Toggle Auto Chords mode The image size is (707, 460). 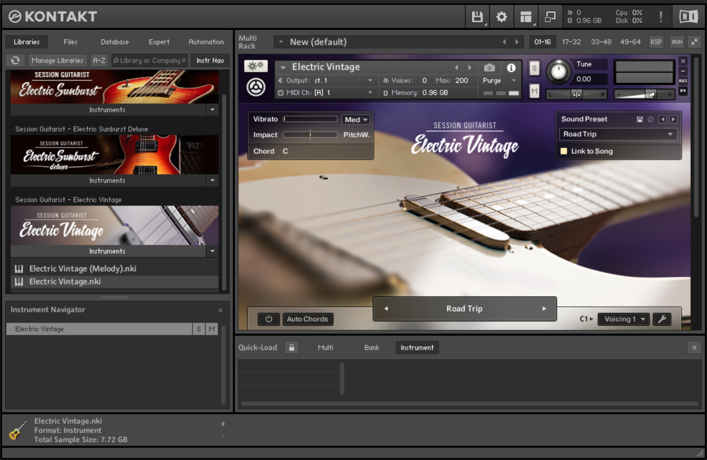(308, 319)
